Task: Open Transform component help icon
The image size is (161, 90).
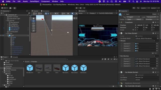Action: pyautogui.click(x=153, y=22)
